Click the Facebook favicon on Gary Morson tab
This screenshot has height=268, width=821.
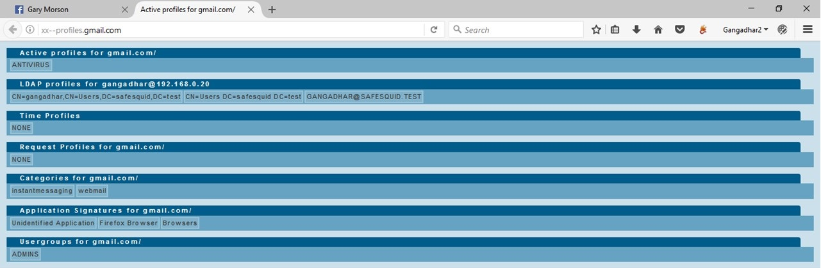click(x=19, y=10)
